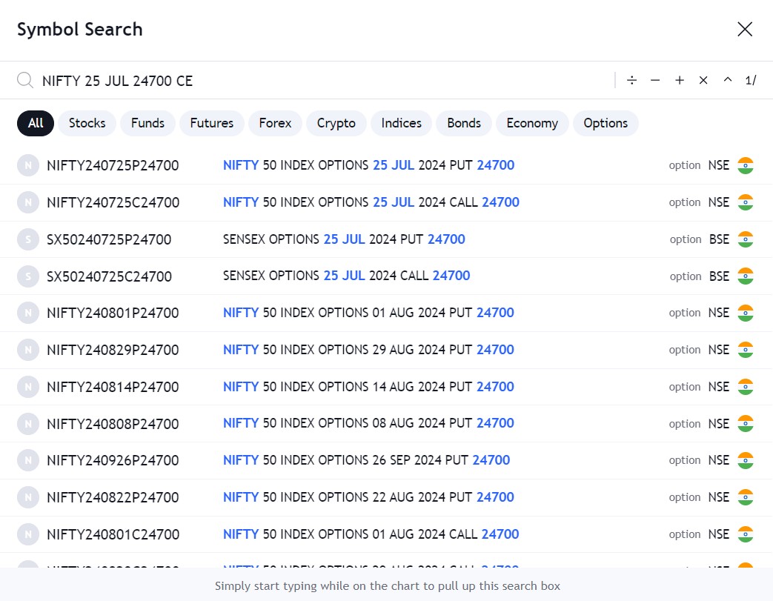The image size is (773, 601).
Task: Pick NIFTY240801C24700 from results list
Action: [x=113, y=534]
